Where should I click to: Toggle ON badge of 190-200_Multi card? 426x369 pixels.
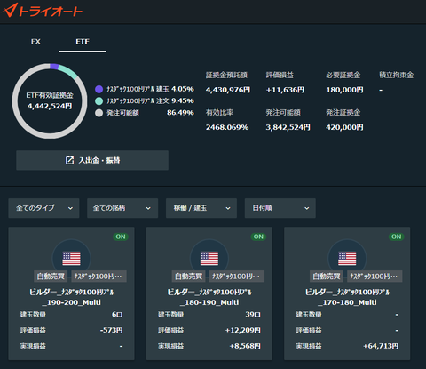121,237
